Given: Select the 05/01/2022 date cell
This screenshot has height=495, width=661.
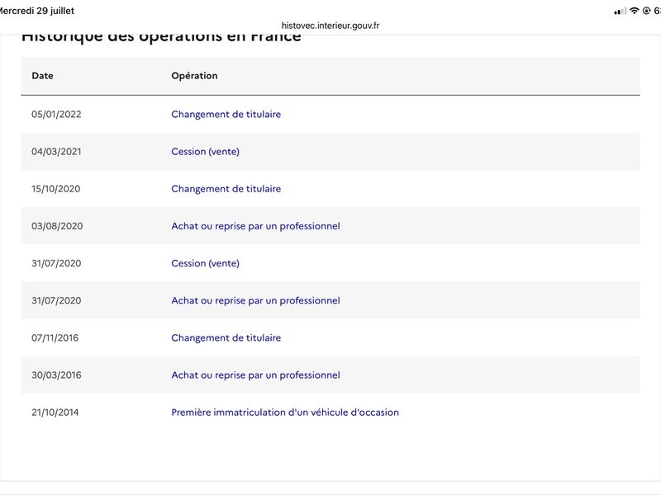Looking at the screenshot, I should tap(56, 114).
